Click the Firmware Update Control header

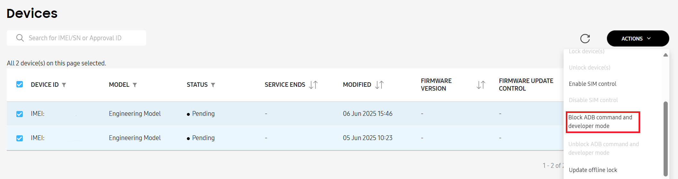526,85
